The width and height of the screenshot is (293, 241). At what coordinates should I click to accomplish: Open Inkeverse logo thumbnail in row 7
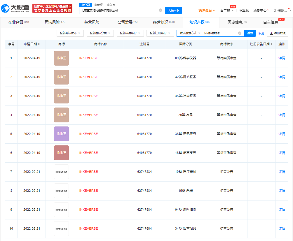(x=61, y=172)
